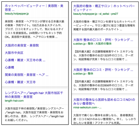Open the 大阪府の整体・矯正サロン result title
The height and width of the screenshot is (126, 140).
(104, 8)
